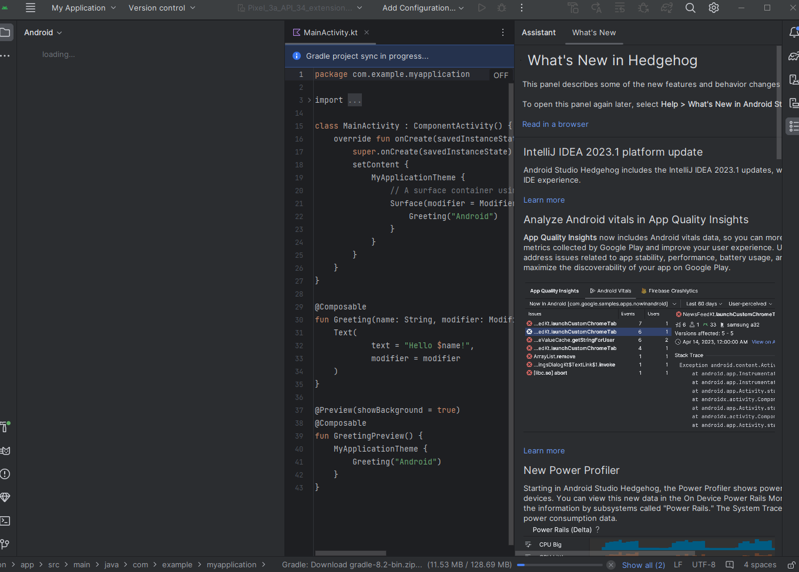Open editor tab options vertical dots
This screenshot has width=799, height=572.
tap(502, 32)
